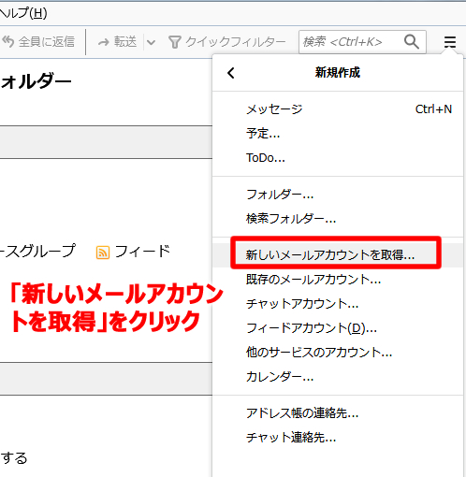Screen dimensions: 466x477
Task: Click the magnifying glass search icon
Action: pyautogui.click(x=412, y=41)
